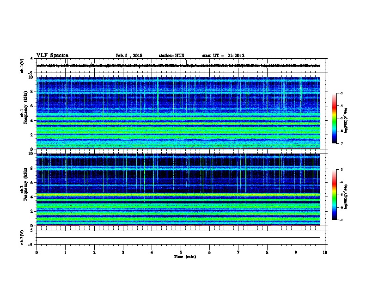Click the date label 'Feb. 5 , 2018'
The image size is (366, 283).
[x=129, y=55]
